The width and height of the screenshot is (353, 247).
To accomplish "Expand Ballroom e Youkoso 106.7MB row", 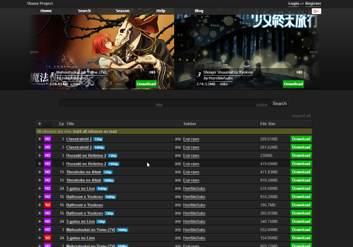I will 39,205.
